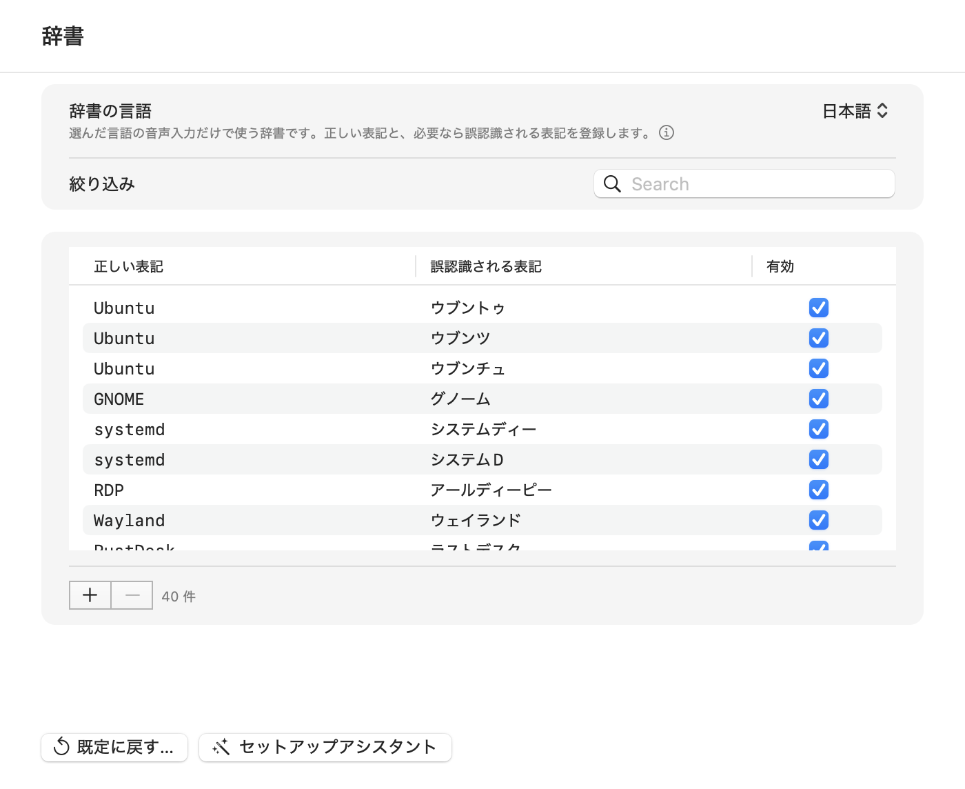
Task: Click the システムディー misrecognized text cell
Action: (483, 429)
